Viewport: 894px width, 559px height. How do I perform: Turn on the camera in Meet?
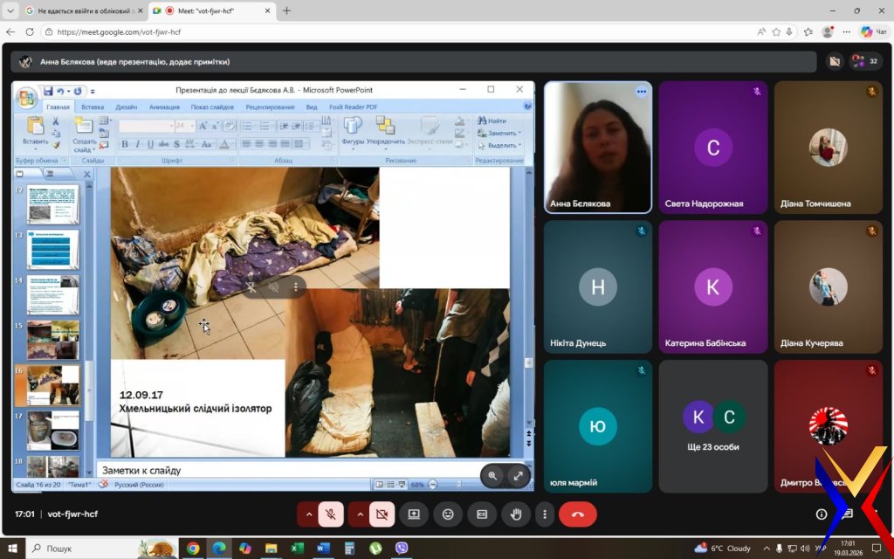pos(382,514)
